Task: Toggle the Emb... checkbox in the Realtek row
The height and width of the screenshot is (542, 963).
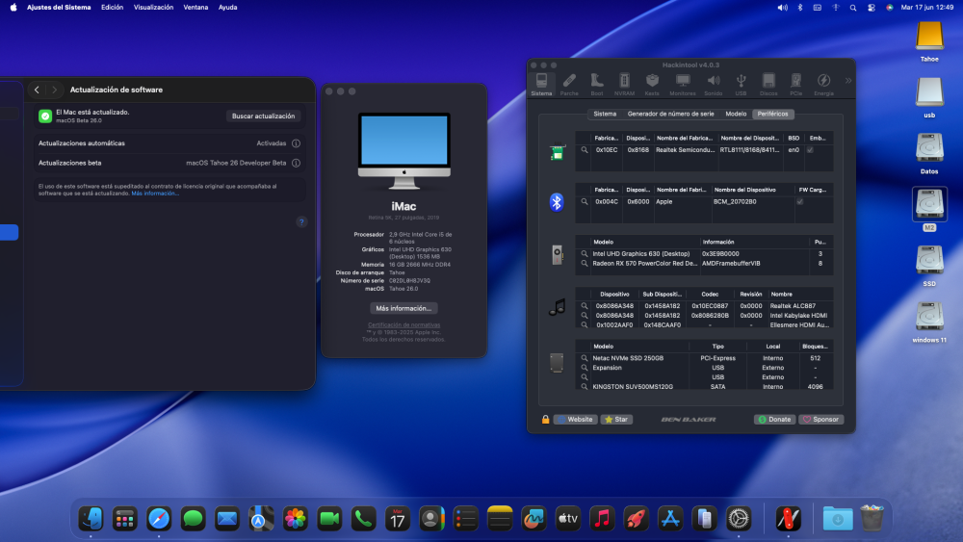Action: [810, 150]
